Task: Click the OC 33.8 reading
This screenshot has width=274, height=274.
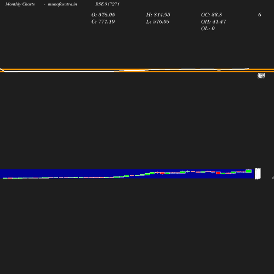Action: coord(212,15)
